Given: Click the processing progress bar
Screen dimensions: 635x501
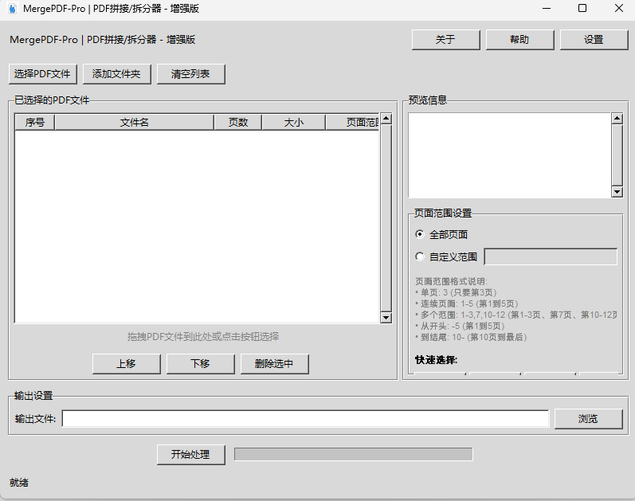Looking at the screenshot, I should [354, 455].
